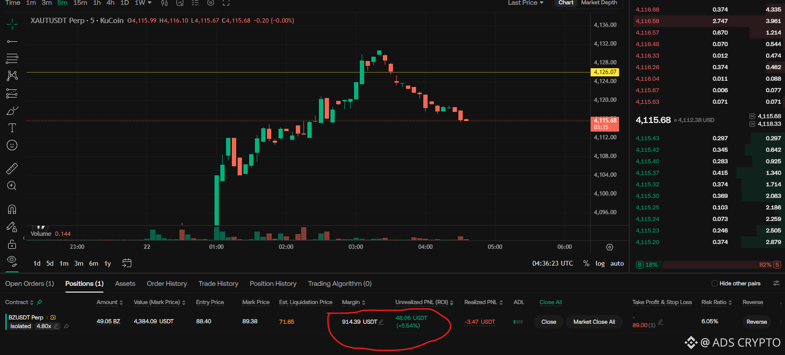Open the emoji icons tool
Viewport: 785px width, 355px height.
click(x=12, y=145)
